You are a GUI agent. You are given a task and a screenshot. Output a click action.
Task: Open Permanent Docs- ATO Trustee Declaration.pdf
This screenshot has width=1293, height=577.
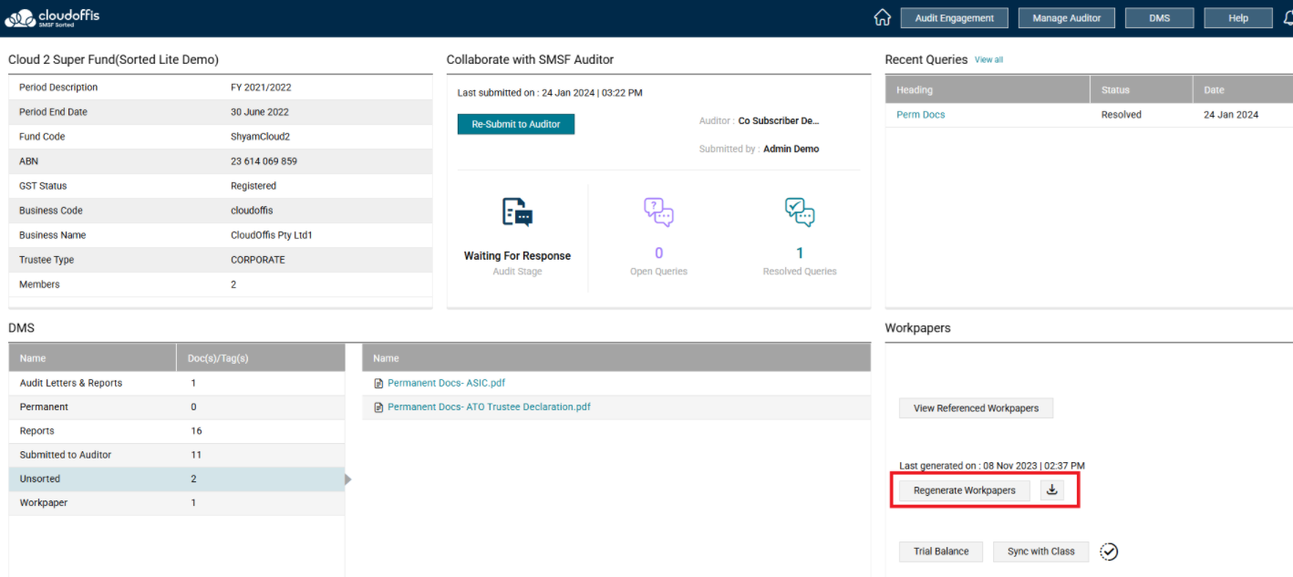pos(489,407)
